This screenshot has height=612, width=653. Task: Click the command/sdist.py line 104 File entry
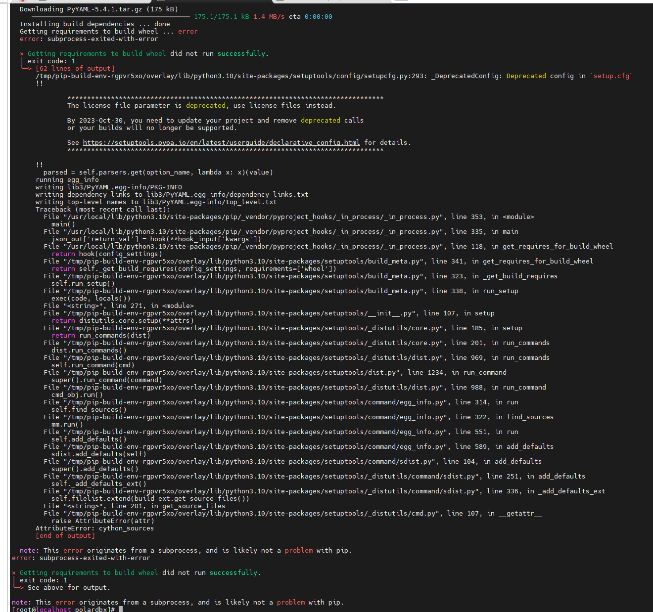pyautogui.click(x=292, y=462)
